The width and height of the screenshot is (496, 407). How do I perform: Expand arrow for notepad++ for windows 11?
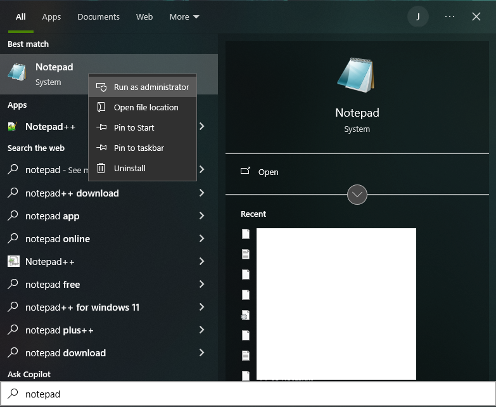coord(202,307)
